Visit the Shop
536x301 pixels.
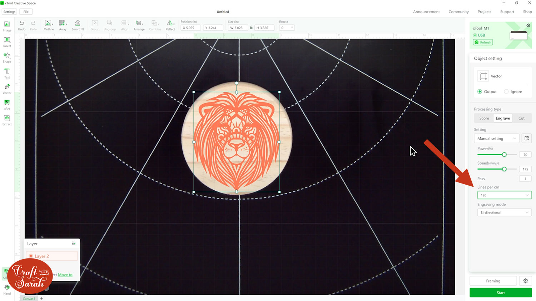527,12
